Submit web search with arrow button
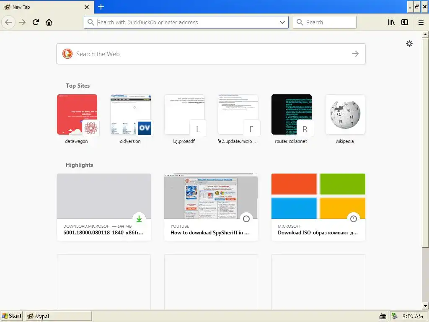429x322 pixels. 355,54
